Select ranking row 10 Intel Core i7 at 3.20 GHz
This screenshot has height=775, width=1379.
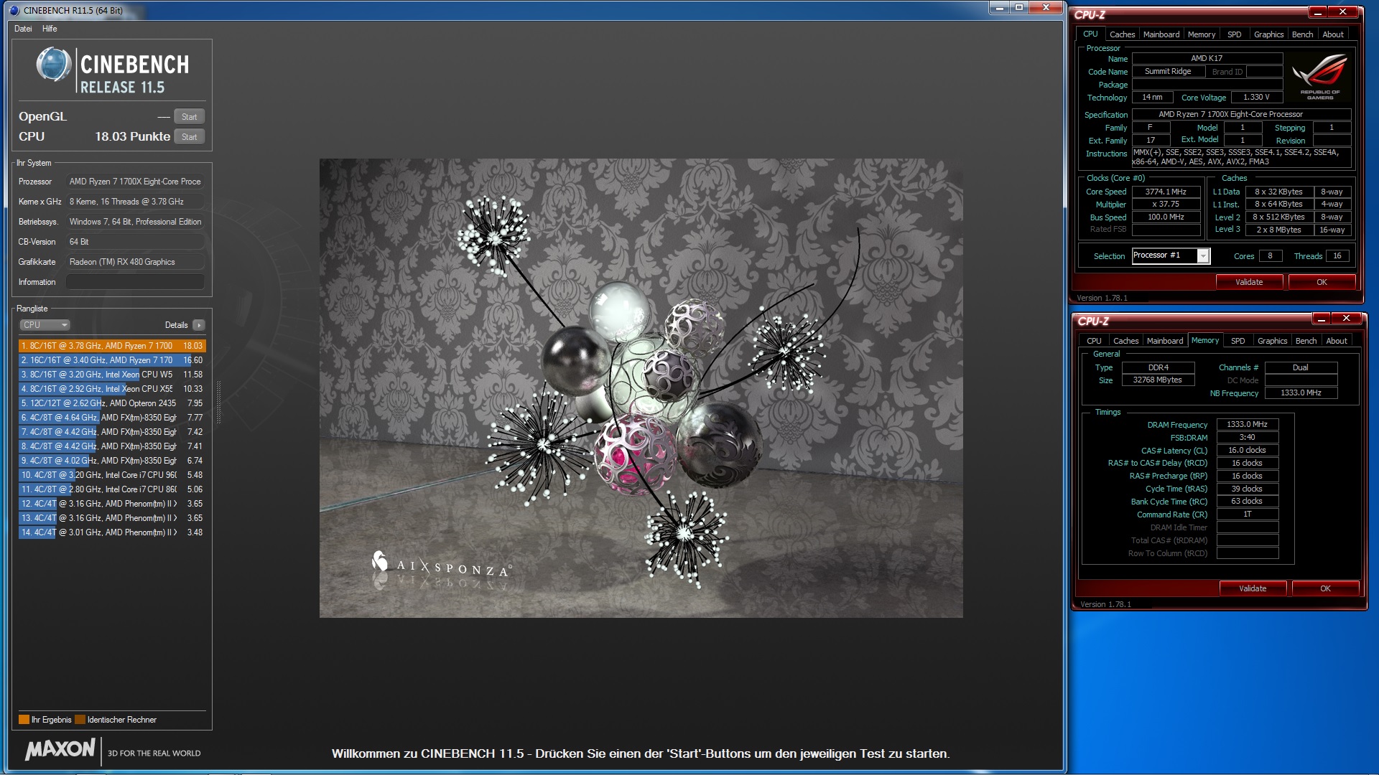tap(112, 475)
